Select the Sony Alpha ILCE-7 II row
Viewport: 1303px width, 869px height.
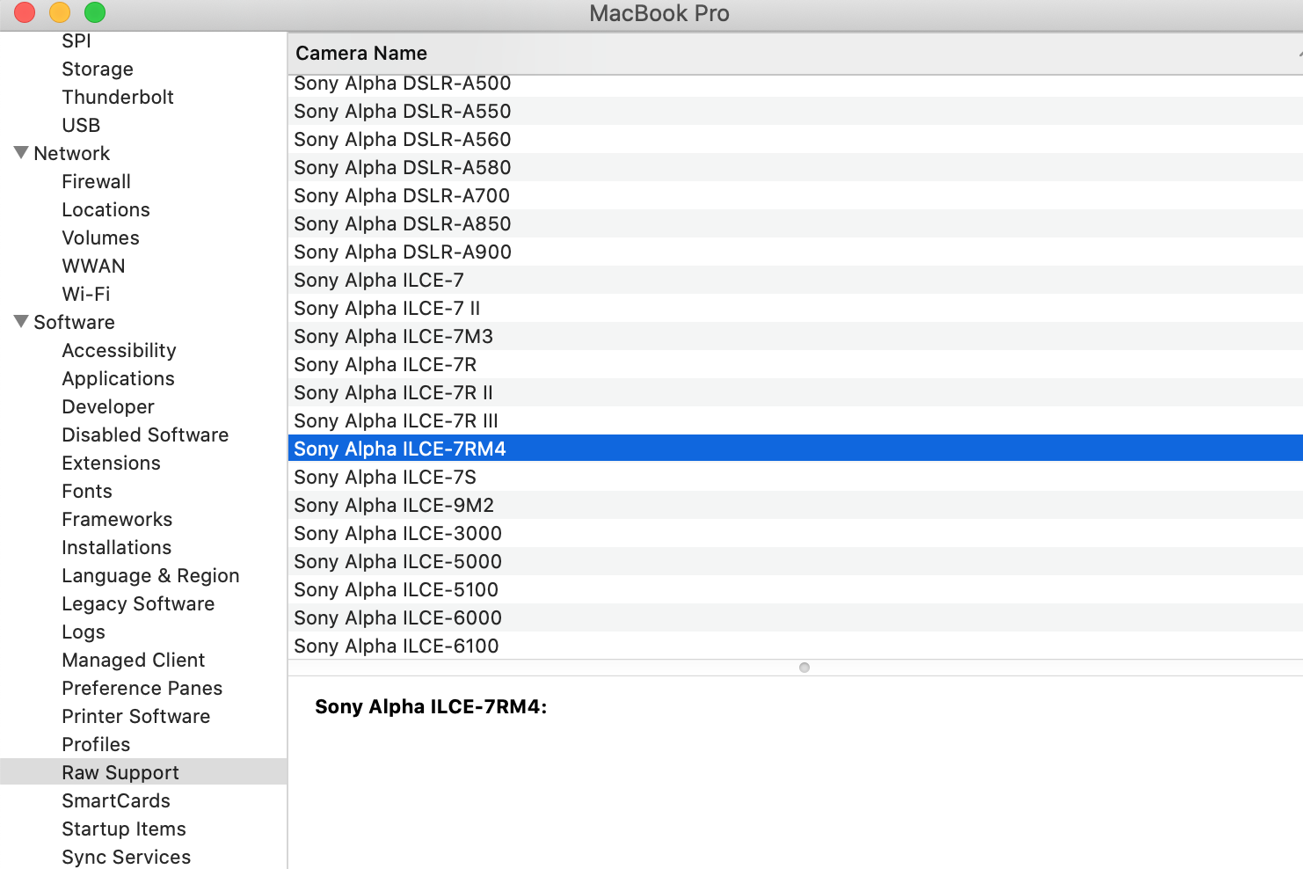[796, 308]
